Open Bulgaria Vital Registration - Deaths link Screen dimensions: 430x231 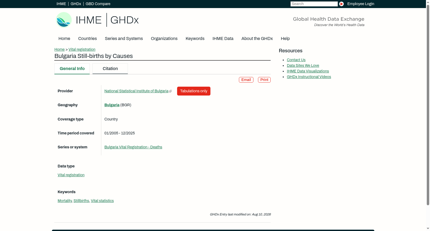133,147
